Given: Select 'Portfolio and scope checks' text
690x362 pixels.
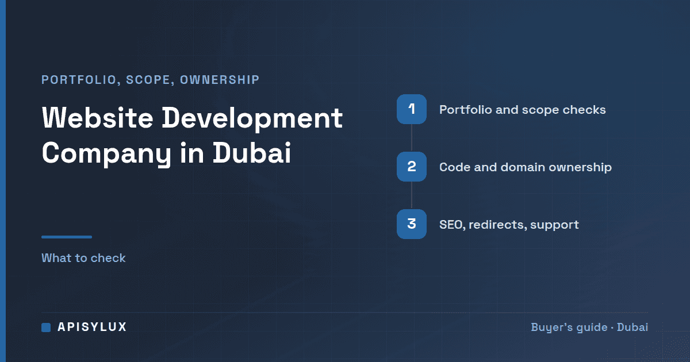Looking at the screenshot, I should [x=523, y=109].
